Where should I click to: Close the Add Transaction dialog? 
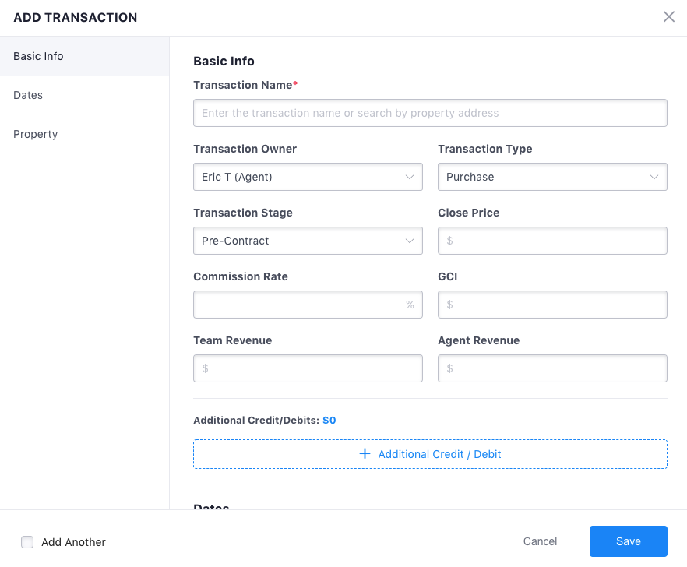668,17
